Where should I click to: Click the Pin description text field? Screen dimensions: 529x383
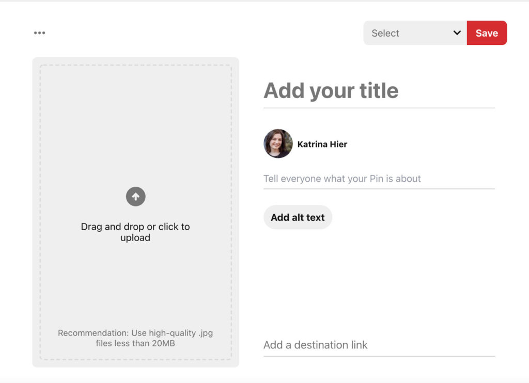coord(379,179)
